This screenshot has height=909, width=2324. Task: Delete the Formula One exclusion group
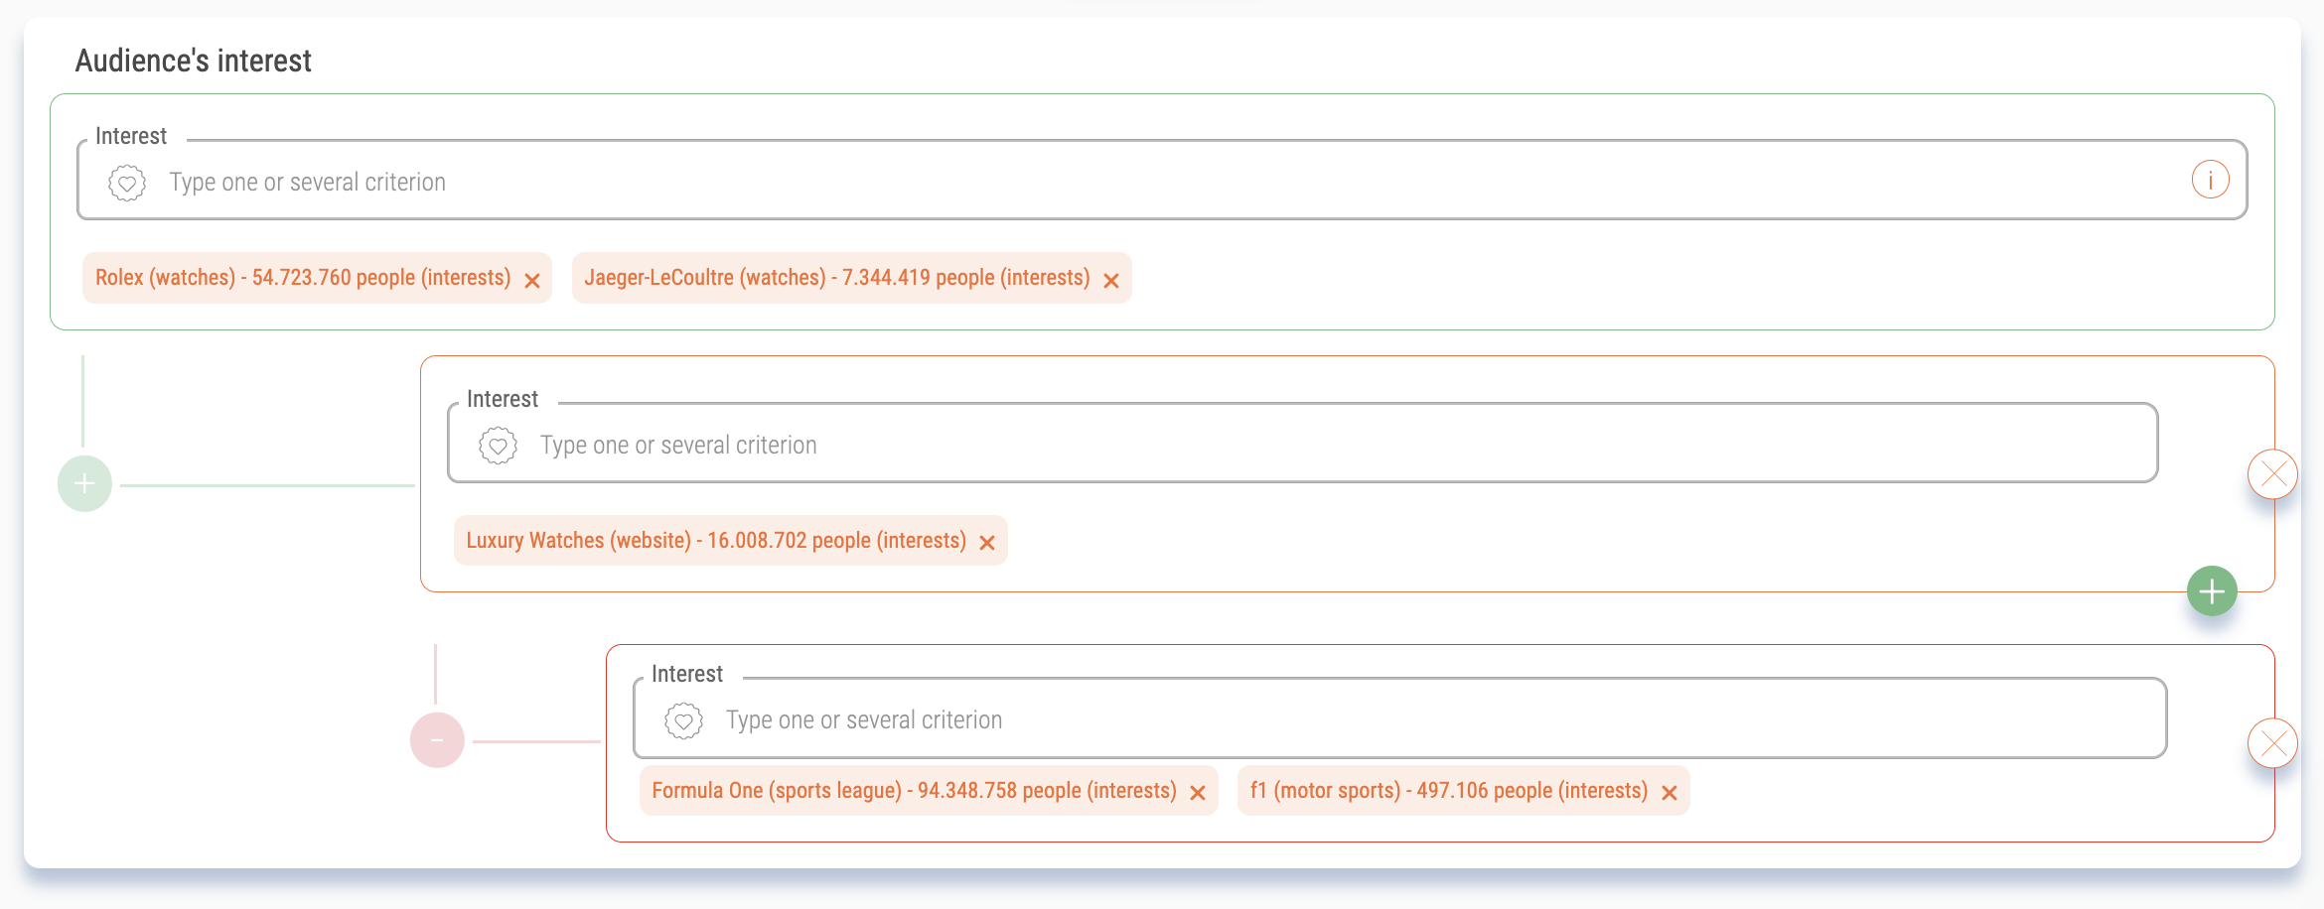point(2272,743)
